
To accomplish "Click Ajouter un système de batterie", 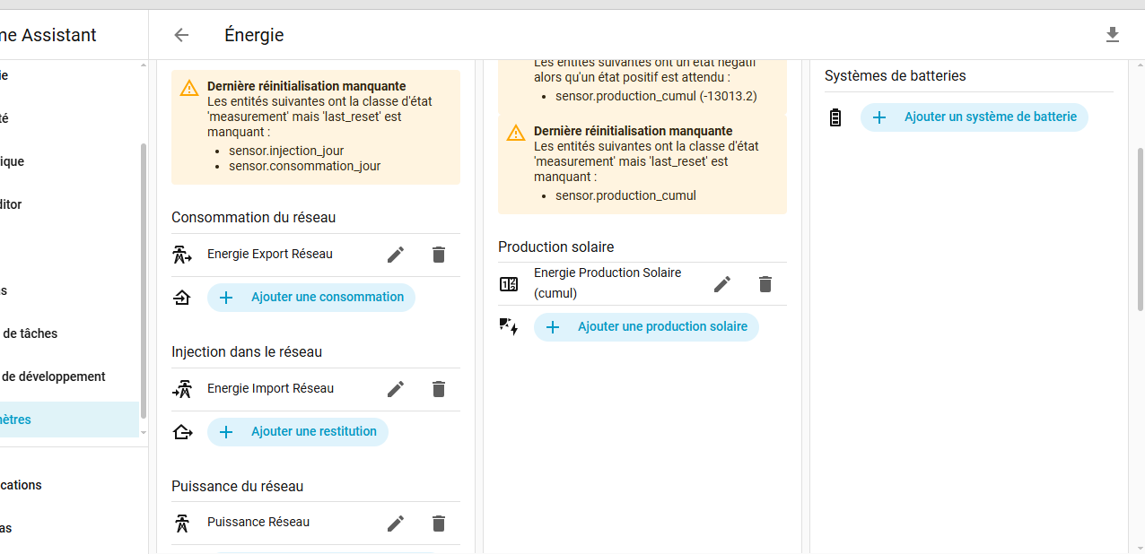I will tap(974, 117).
